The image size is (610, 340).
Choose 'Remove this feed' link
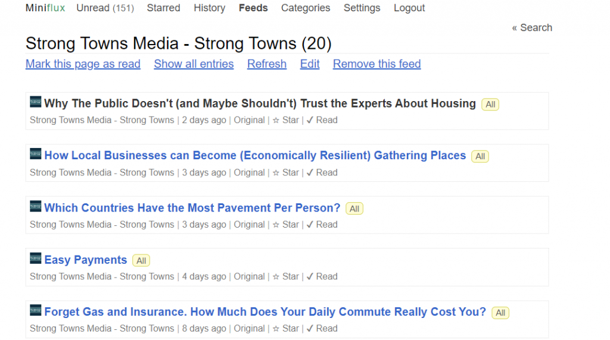[x=377, y=64]
